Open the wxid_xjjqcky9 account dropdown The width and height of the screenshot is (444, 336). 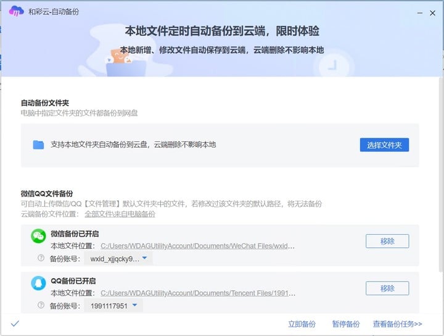pyautogui.click(x=118, y=259)
